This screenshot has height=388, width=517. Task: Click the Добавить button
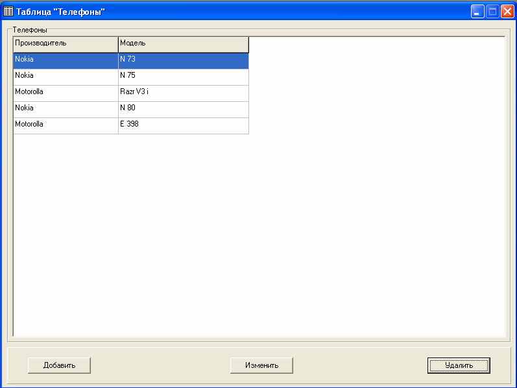[59, 365]
